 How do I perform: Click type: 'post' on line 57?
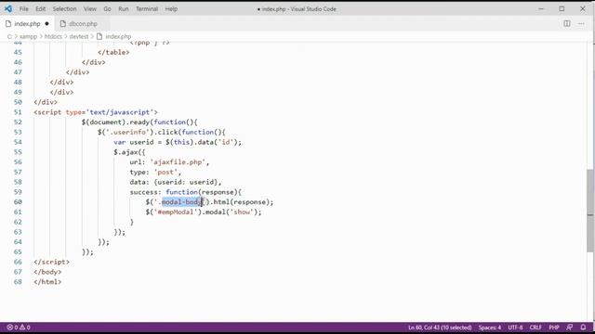tap(155, 172)
